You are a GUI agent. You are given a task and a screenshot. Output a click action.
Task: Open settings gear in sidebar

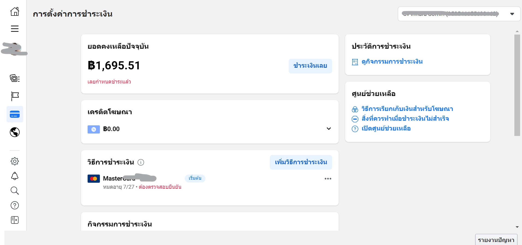(15, 161)
